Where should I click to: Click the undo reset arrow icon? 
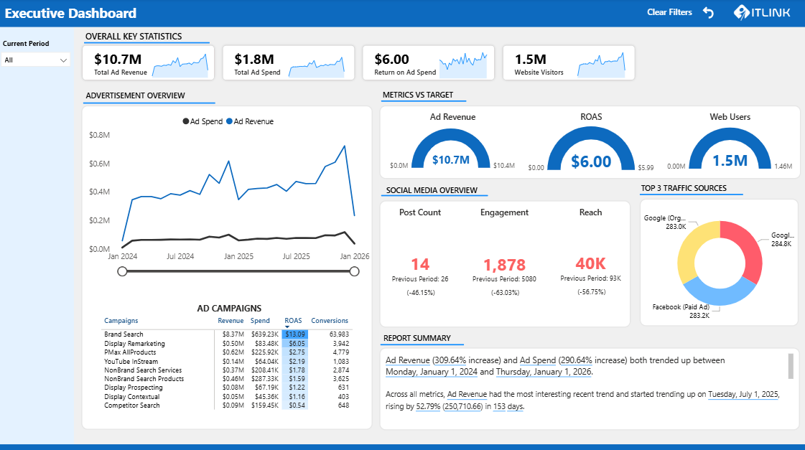708,12
